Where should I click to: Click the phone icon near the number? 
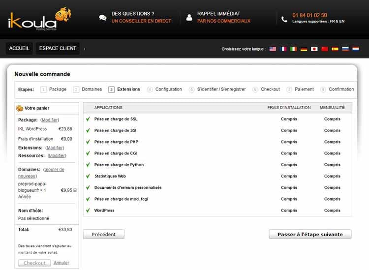tap(284, 19)
